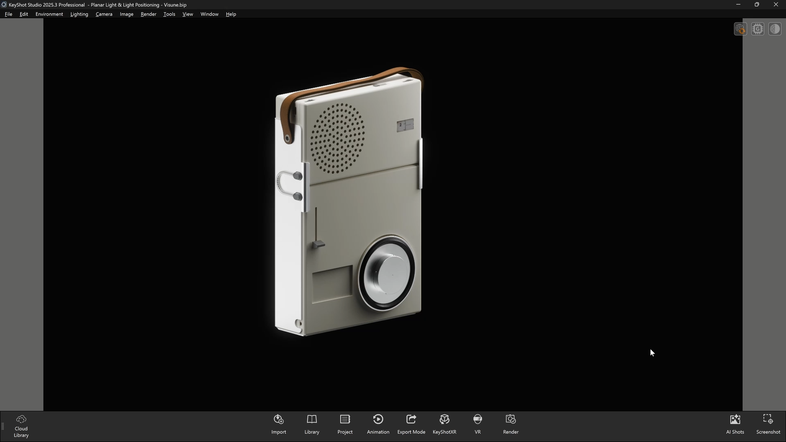Toggle the globe environment refresh icon

pos(740,29)
